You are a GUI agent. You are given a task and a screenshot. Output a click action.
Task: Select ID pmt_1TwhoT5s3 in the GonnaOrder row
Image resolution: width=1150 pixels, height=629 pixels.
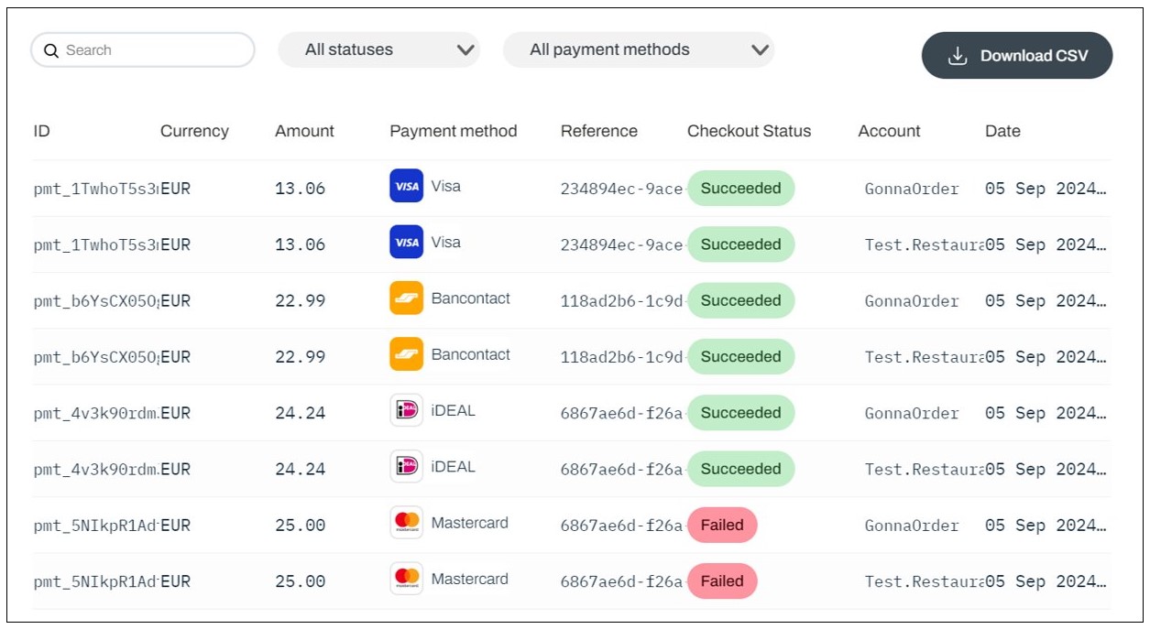(x=96, y=190)
